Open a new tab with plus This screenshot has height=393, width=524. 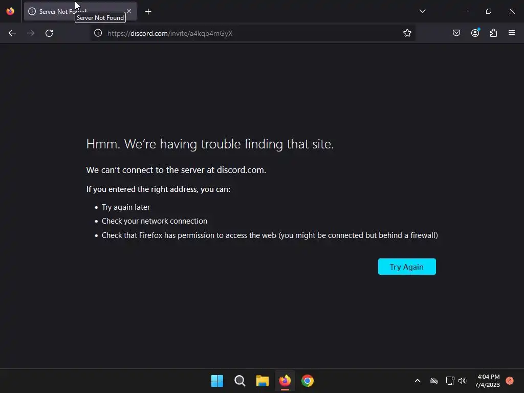tap(148, 12)
